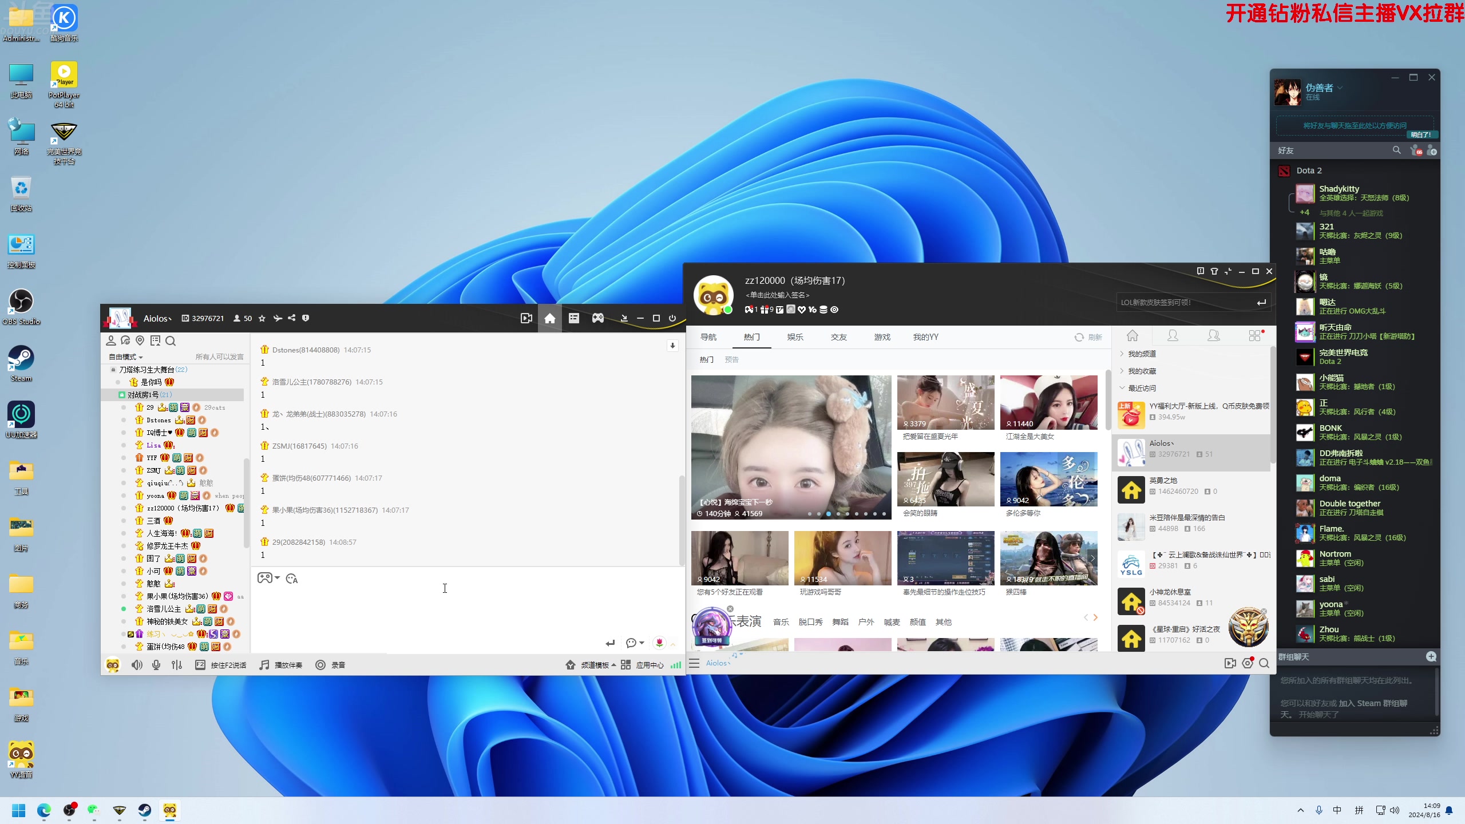This screenshot has width=1465, height=824.
Task: Open the audio mixer settings icon
Action: (x=177, y=665)
